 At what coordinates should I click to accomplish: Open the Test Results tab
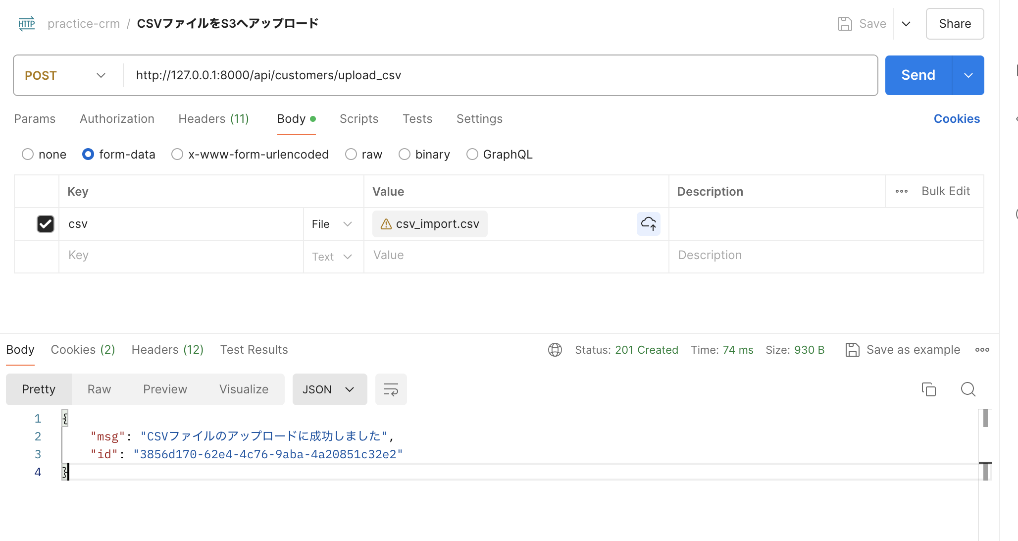(254, 349)
